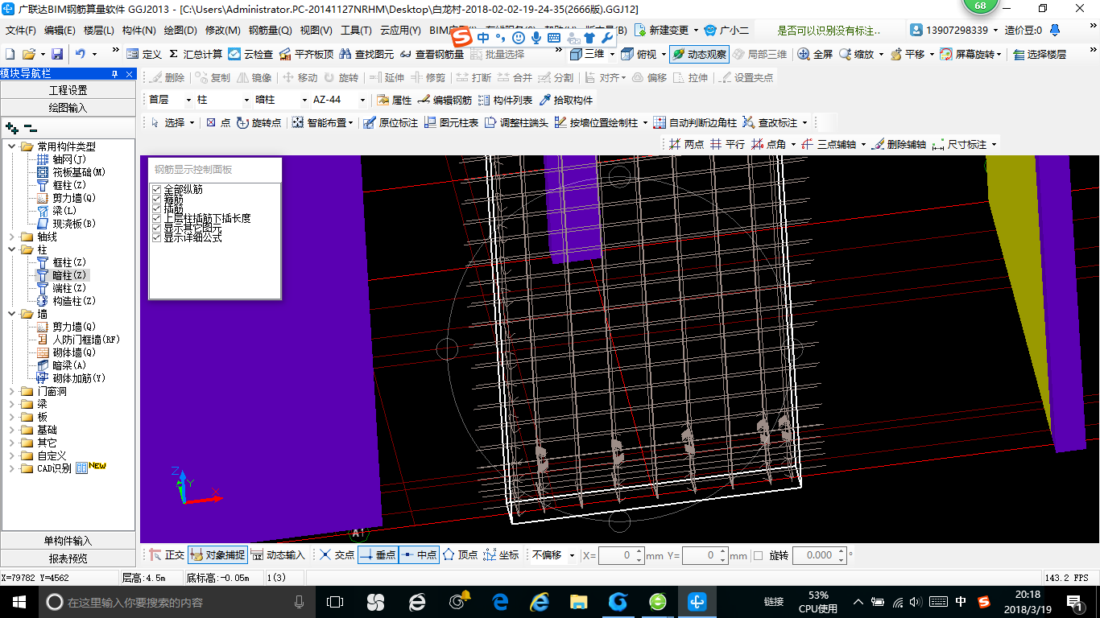1100x618 pixels.
Task: Toggle 插筋 checkbox
Action: point(157,208)
